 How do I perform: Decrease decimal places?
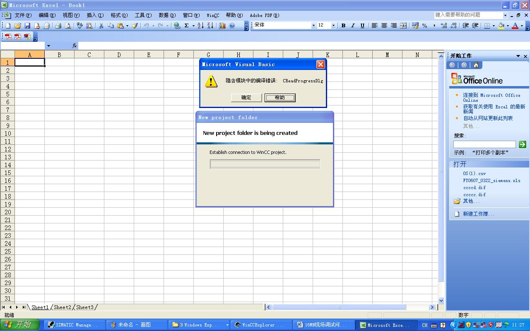453,26
